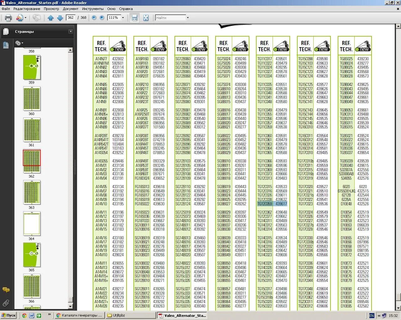The width and height of the screenshot is (401, 320).
Task: Open the pages panel options gear
Action: [x=19, y=43]
